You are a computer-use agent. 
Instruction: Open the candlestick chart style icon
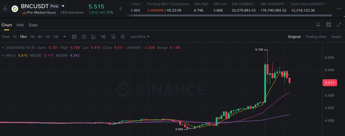pos(103,37)
